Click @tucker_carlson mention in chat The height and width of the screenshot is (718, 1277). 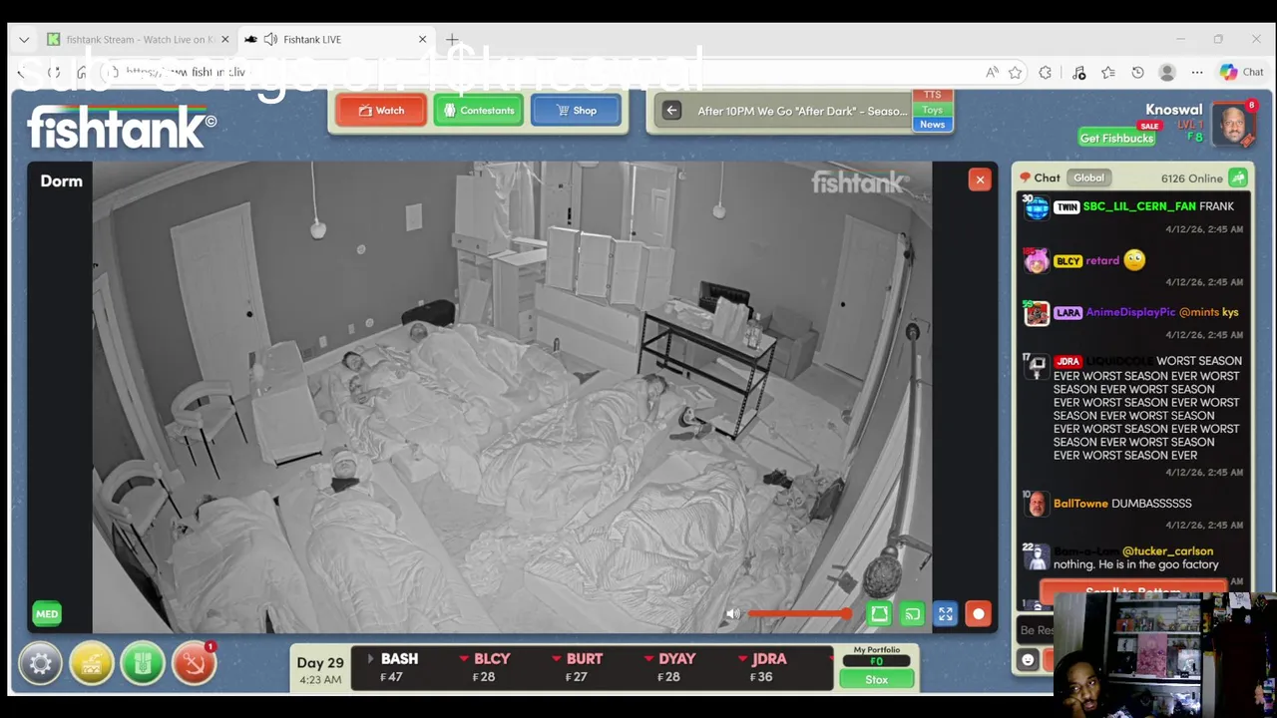coord(1167,550)
